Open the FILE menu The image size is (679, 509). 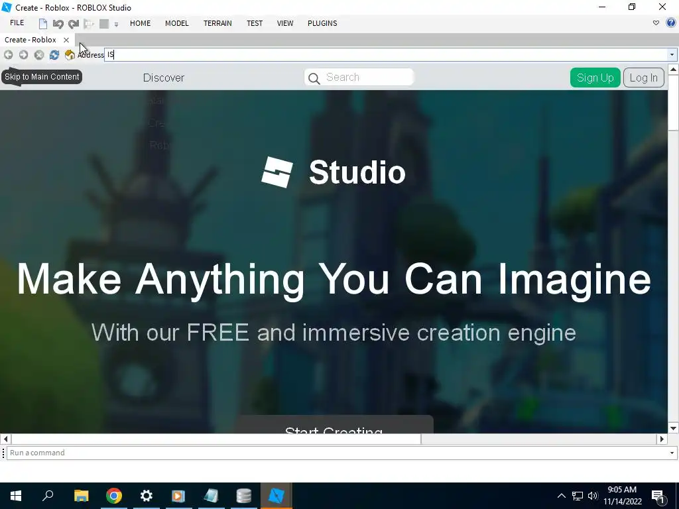click(x=17, y=23)
